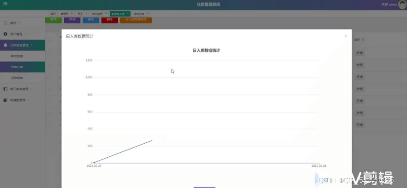Open 库位信息 in the sidebar submenu

tap(17, 56)
